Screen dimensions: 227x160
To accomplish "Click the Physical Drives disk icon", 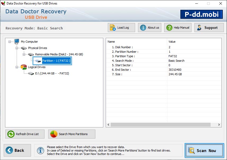I will [24, 48].
